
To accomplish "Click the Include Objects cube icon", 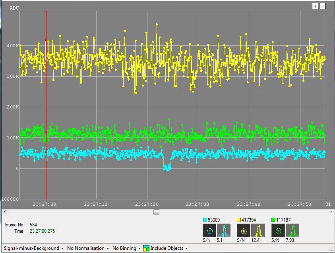I will [x=146, y=248].
